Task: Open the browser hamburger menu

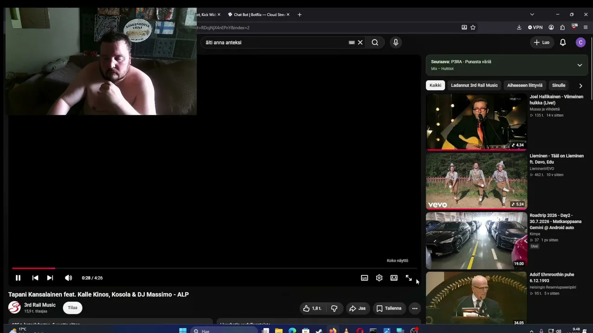Action: point(586,28)
